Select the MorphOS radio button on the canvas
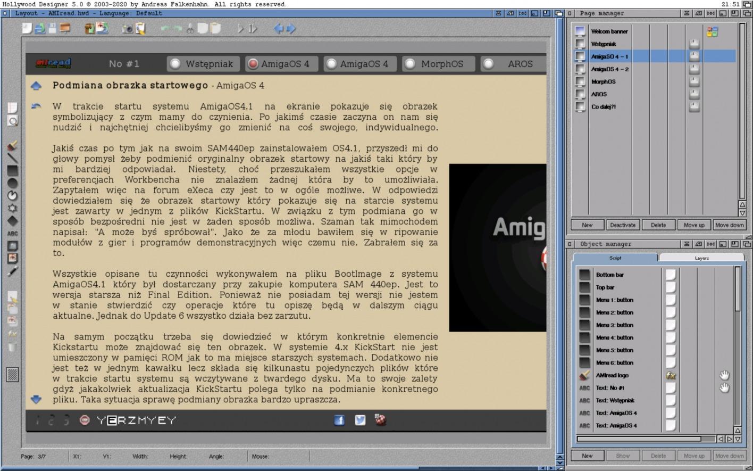Screen dimensions: 753x471 pyautogui.click(x=410, y=64)
